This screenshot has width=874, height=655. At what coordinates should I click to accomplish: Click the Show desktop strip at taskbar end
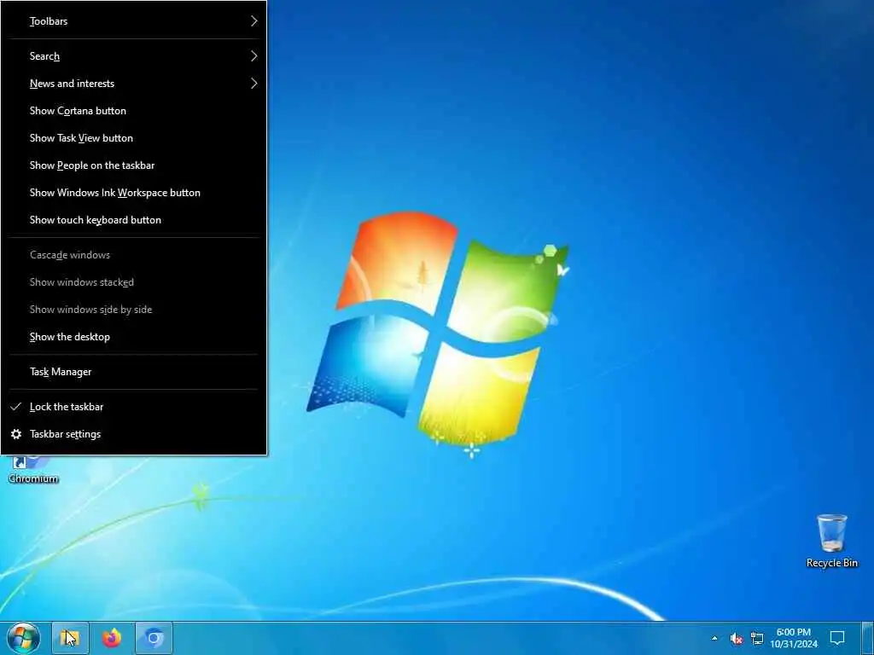868,638
